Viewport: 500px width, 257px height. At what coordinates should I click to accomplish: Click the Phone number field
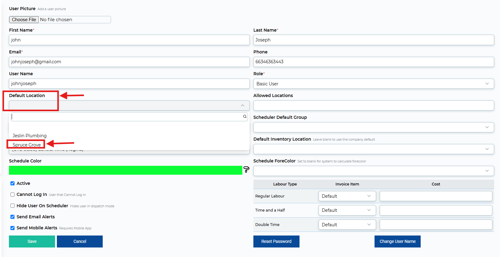click(374, 62)
